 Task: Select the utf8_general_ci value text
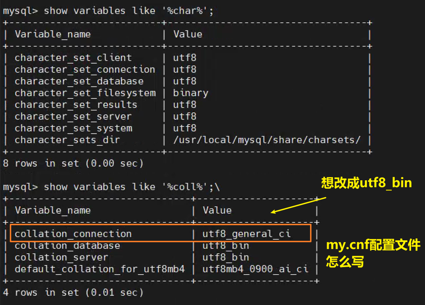246,234
